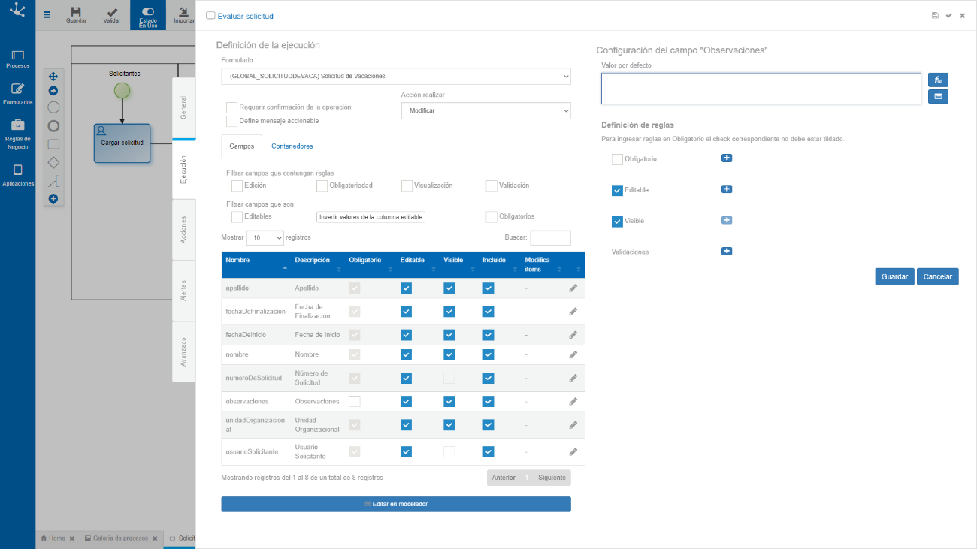The height and width of the screenshot is (549, 977).
Task: Click Invertir valores de la columna editable
Action: coord(371,217)
